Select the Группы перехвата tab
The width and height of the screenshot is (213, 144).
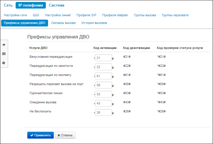pos(175,15)
